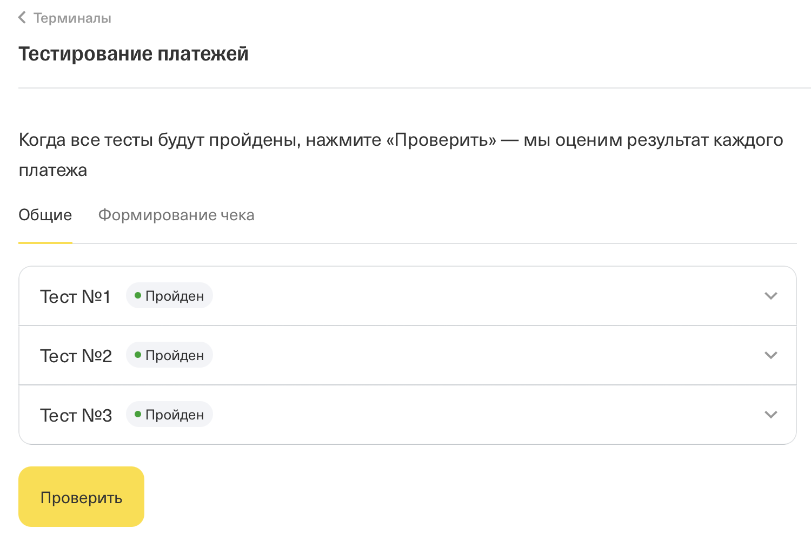This screenshot has height=542, width=811.
Task: Open the Терминалы breadcrumb link
Action: tap(72, 18)
